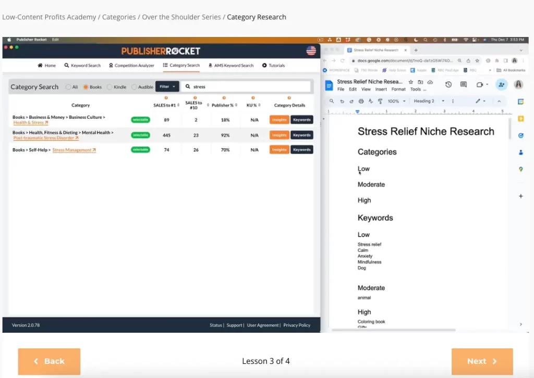Select the Kindle radio button
The width and height of the screenshot is (534, 378).
(110, 87)
